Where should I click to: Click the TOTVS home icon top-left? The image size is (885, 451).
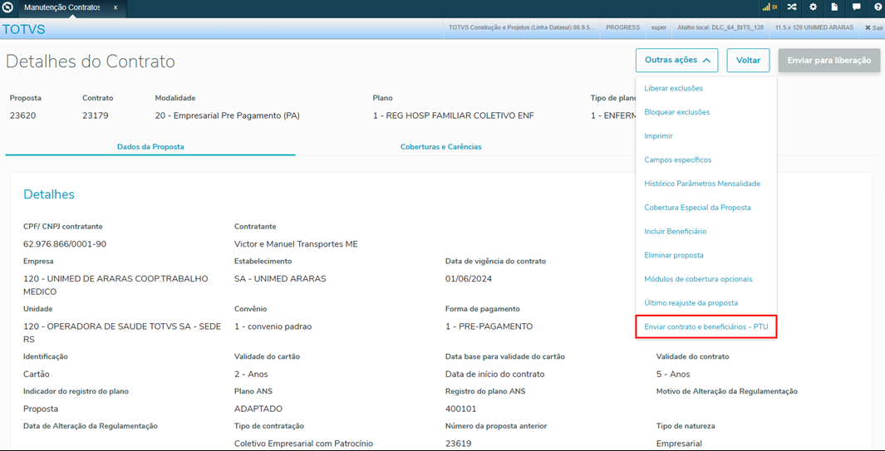tap(8, 8)
